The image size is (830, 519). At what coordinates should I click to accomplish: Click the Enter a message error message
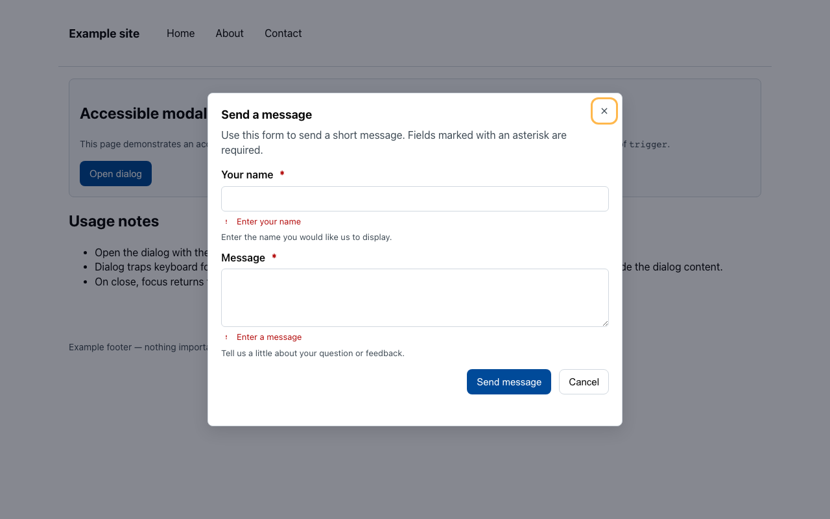269,337
